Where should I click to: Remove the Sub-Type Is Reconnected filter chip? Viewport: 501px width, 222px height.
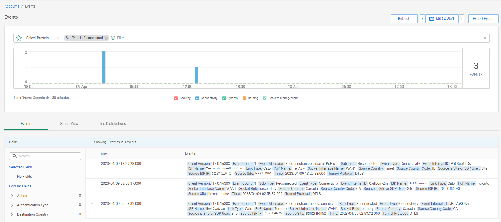pos(106,38)
